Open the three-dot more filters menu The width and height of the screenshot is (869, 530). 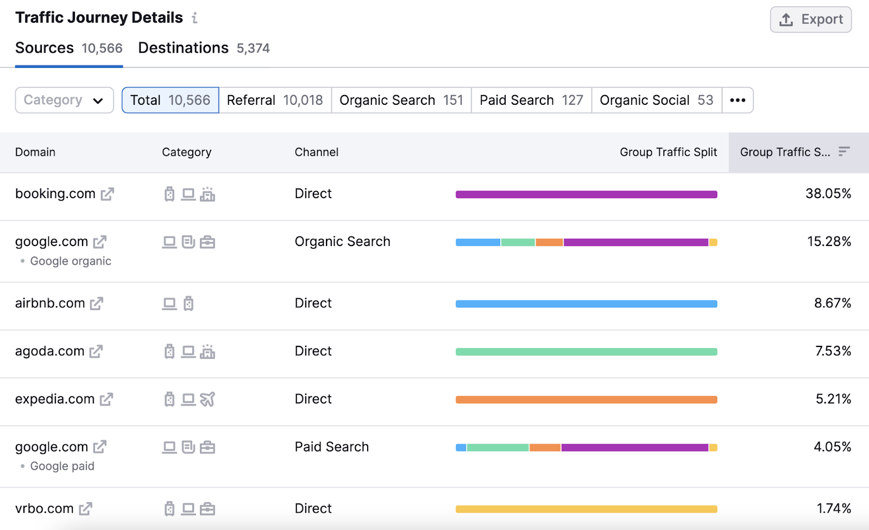point(738,100)
